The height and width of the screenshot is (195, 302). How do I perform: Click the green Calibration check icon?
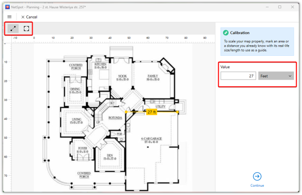(x=226, y=33)
